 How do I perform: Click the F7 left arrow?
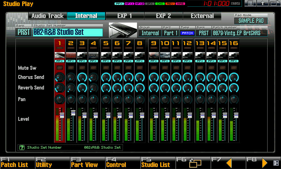point(229,163)
